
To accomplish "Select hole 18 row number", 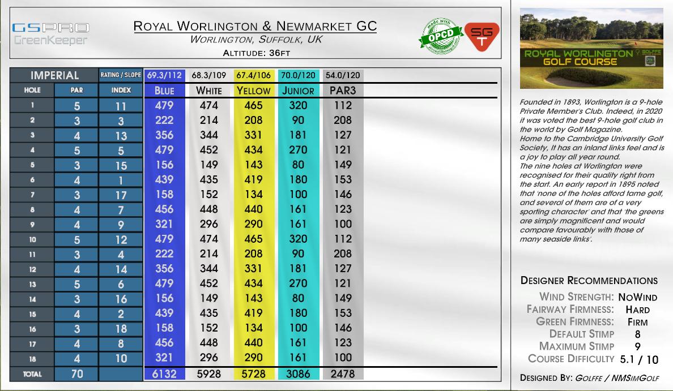I will point(32,359).
